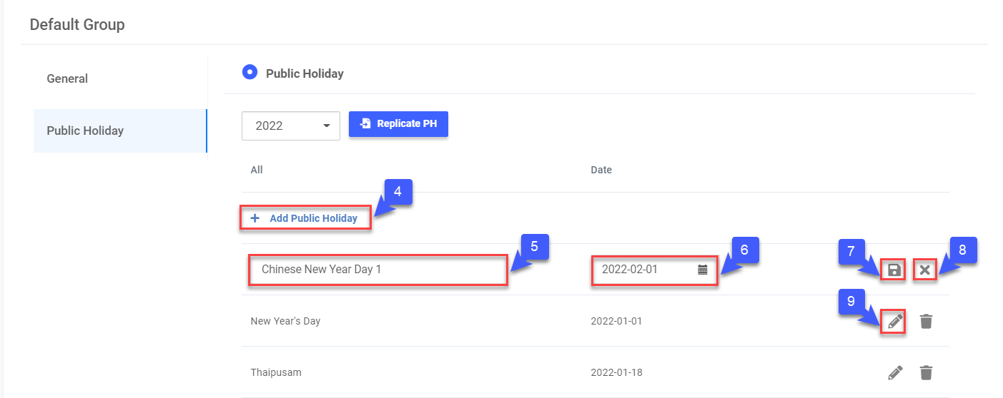
Task: Select the Public Holiday radio button
Action: tap(249, 73)
